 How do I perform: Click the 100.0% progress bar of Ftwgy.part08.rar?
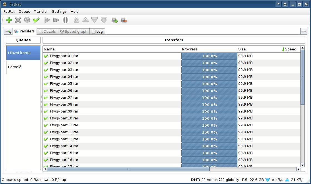(209, 104)
